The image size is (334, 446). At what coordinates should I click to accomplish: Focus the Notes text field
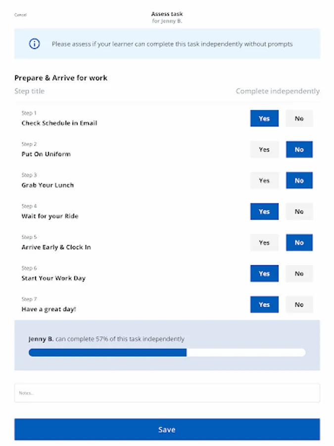(x=167, y=393)
